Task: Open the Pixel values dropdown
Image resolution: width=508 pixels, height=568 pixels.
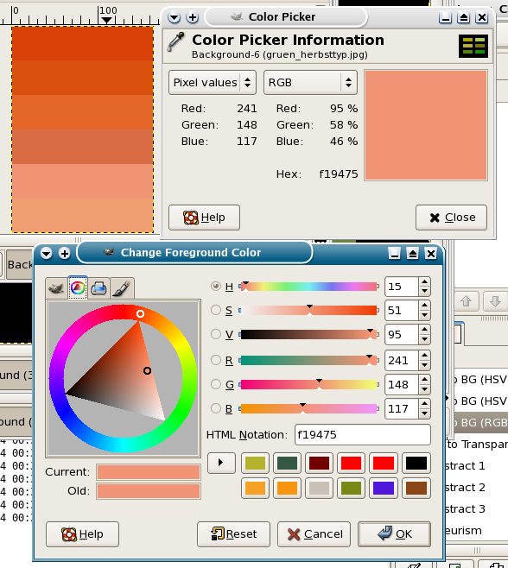Action: 213,83
